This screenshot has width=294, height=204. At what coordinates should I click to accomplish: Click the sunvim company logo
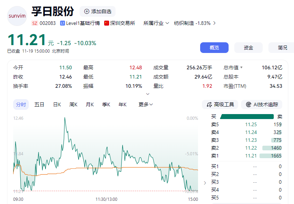(17, 16)
